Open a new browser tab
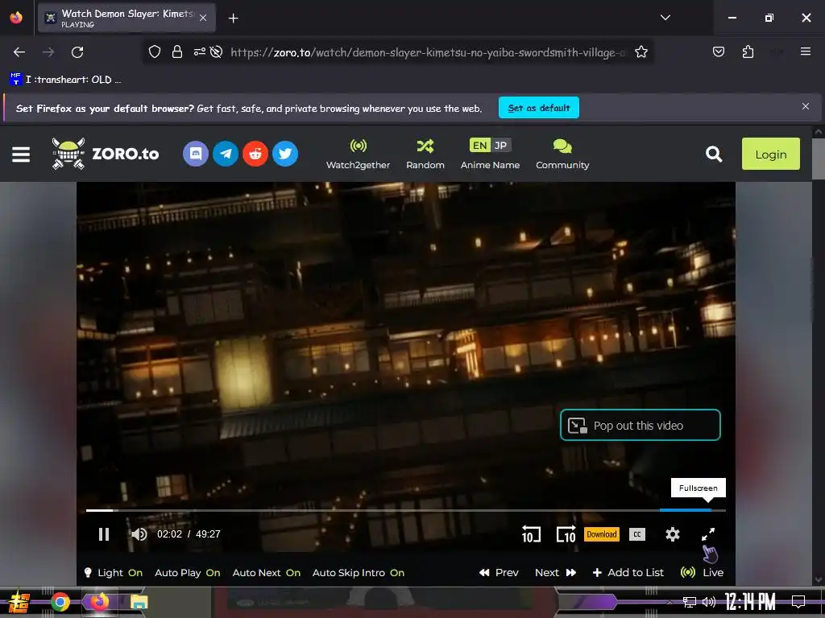 pos(233,19)
